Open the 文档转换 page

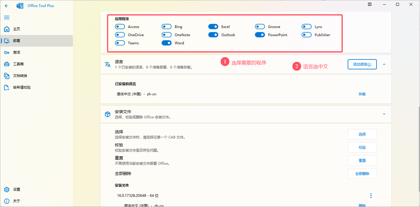tap(37, 76)
